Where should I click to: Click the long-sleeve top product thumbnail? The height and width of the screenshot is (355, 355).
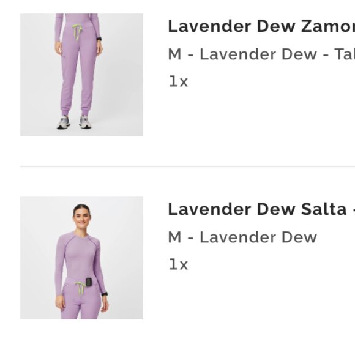tap(82, 258)
